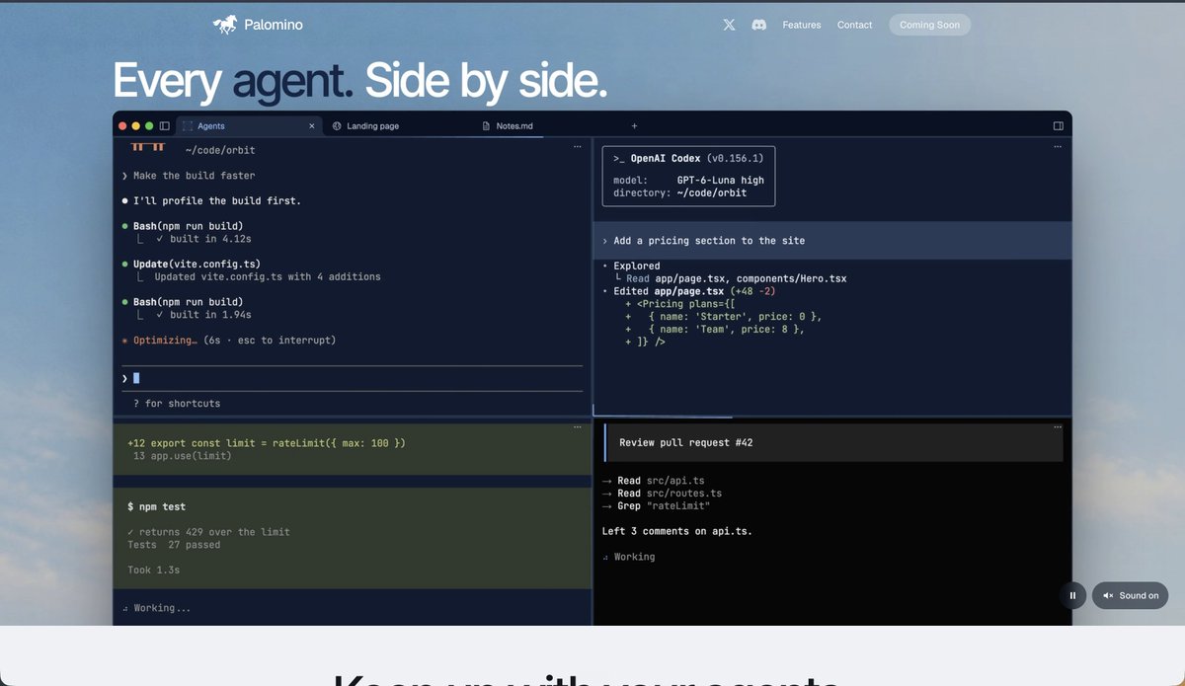
Task: Click the 'Read src/routes.ts' line
Action: pos(662,494)
